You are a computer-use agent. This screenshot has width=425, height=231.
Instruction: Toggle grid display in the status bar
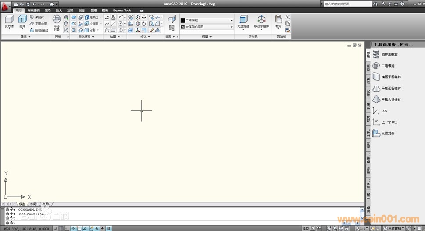(62, 228)
